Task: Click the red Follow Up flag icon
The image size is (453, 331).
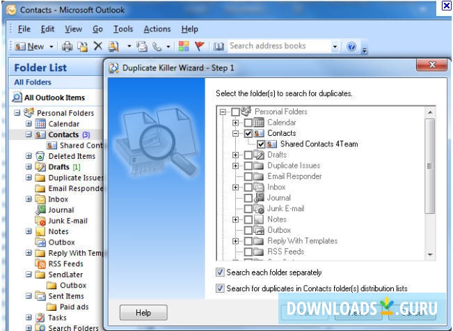Action: click(199, 46)
